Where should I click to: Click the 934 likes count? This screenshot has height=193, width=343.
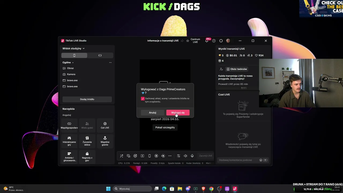[259, 55]
